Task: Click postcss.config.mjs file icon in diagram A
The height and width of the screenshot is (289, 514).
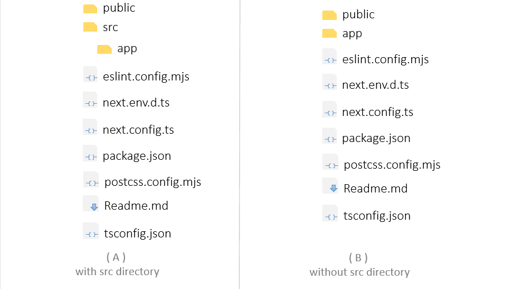Action: click(x=91, y=180)
